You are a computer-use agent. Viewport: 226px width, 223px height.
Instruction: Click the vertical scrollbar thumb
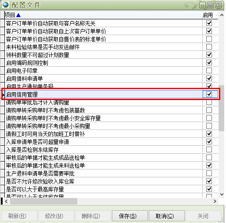[x=222, y=108]
